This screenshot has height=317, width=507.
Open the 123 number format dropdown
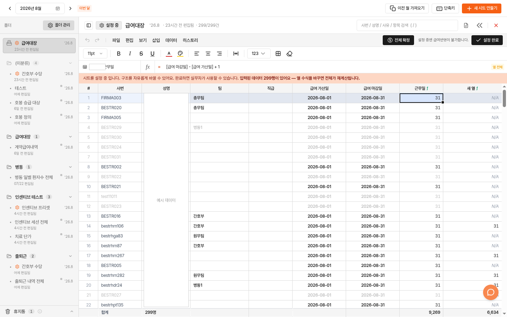pyautogui.click(x=259, y=54)
